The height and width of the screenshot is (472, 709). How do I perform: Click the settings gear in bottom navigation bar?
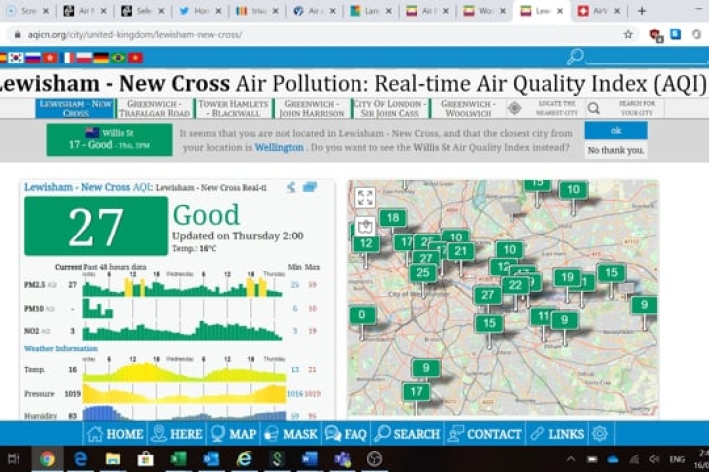(599, 434)
